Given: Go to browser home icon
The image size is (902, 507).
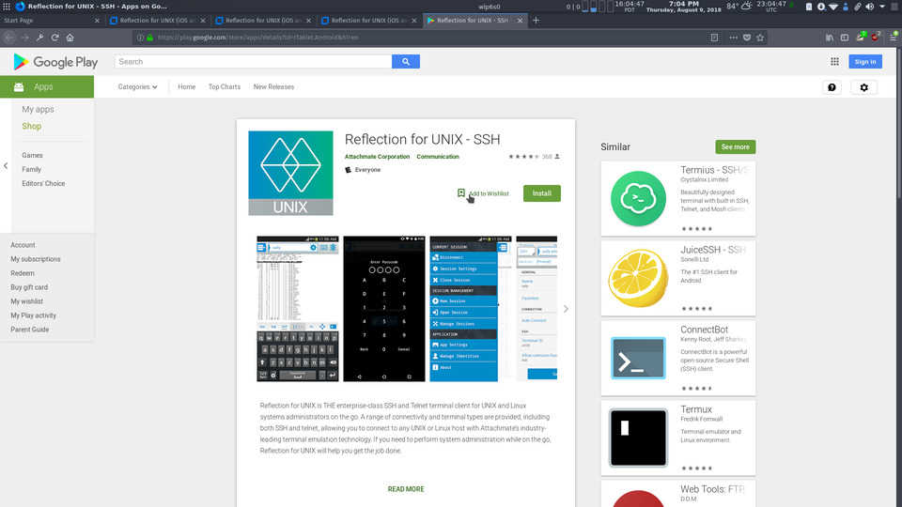Looking at the screenshot, I should [x=70, y=38].
